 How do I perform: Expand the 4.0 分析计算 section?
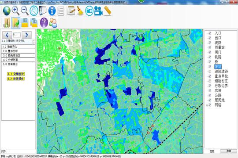[x=18, y=60]
